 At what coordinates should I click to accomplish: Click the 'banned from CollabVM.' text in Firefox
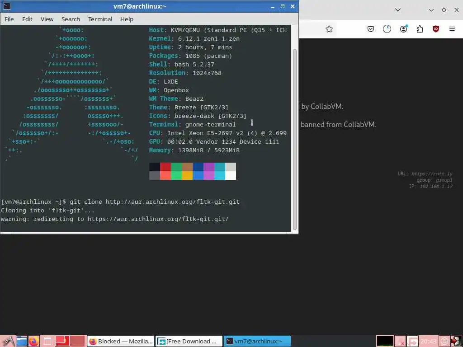coord(338,125)
